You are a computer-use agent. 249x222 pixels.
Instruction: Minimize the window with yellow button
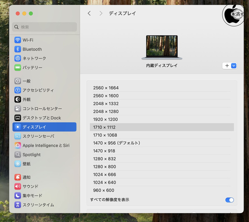click(24, 14)
